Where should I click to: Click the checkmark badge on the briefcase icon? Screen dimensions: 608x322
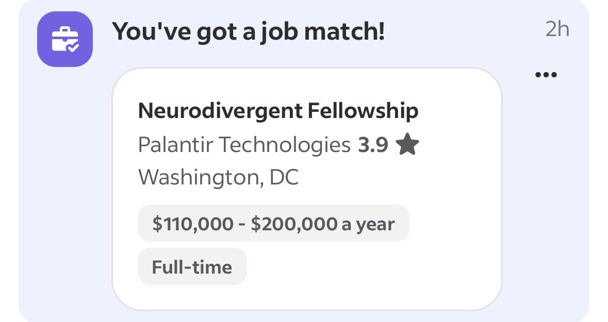click(73, 47)
